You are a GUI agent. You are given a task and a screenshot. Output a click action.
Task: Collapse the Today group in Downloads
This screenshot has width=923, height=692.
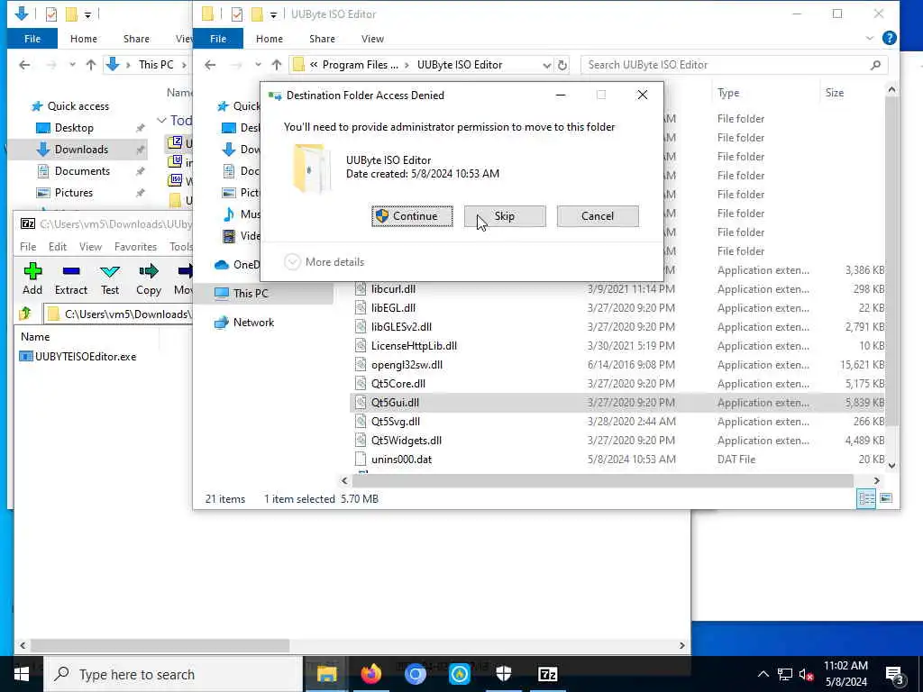(x=161, y=120)
